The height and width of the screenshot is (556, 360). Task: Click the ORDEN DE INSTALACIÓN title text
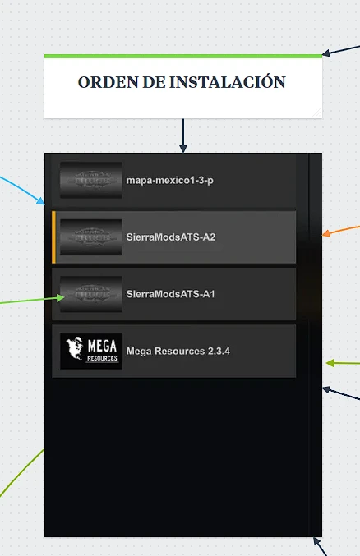(182, 82)
